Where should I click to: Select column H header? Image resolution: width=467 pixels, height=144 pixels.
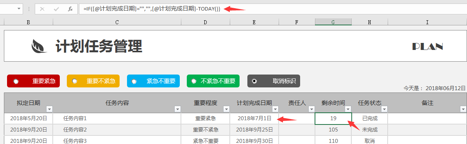pyautogui.click(x=370, y=22)
